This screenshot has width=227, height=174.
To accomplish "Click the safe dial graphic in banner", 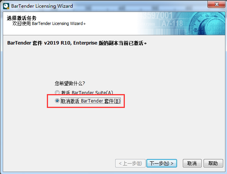I will point(209,24).
